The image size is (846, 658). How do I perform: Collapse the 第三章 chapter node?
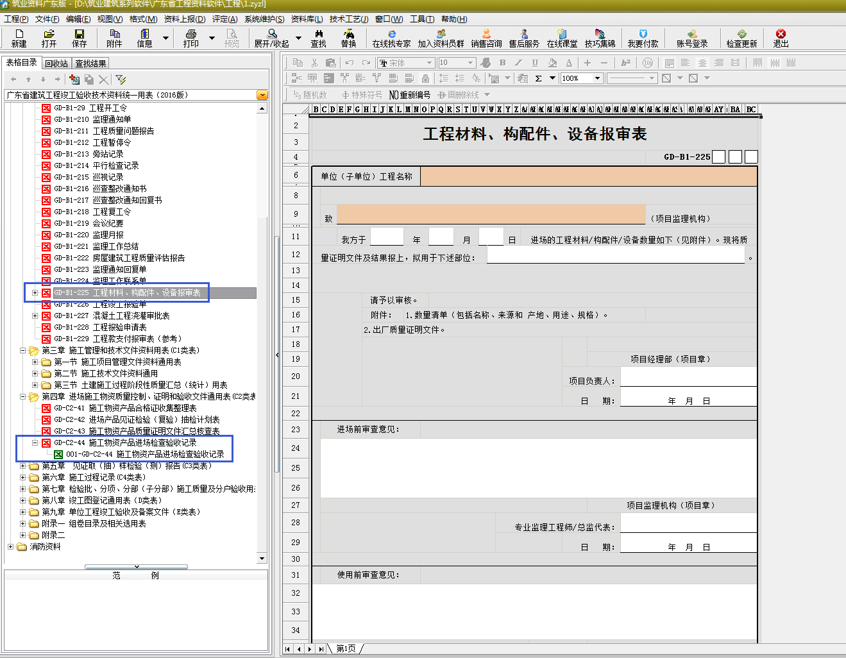coord(22,350)
